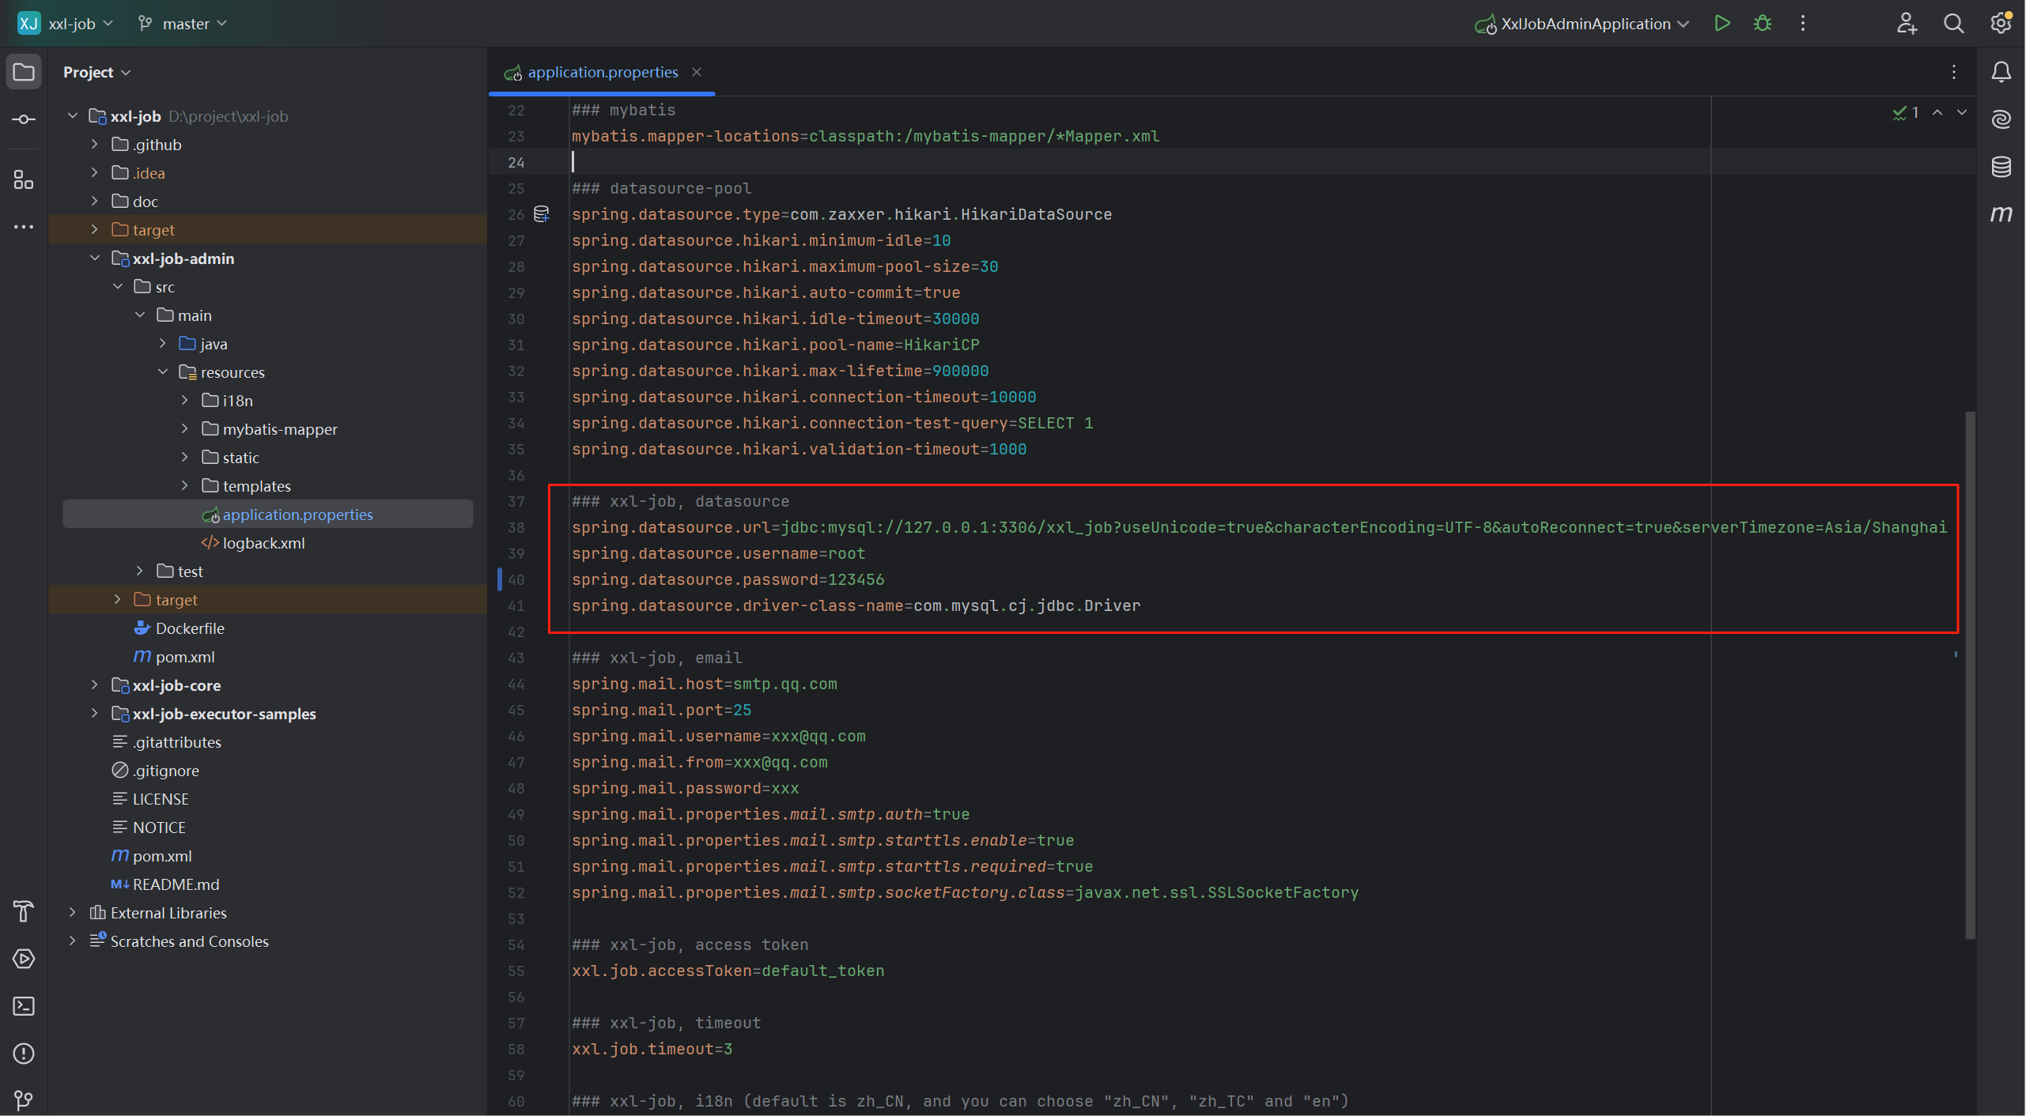Expand xxl-job-core module
The image size is (2026, 1116).
pyautogui.click(x=95, y=685)
